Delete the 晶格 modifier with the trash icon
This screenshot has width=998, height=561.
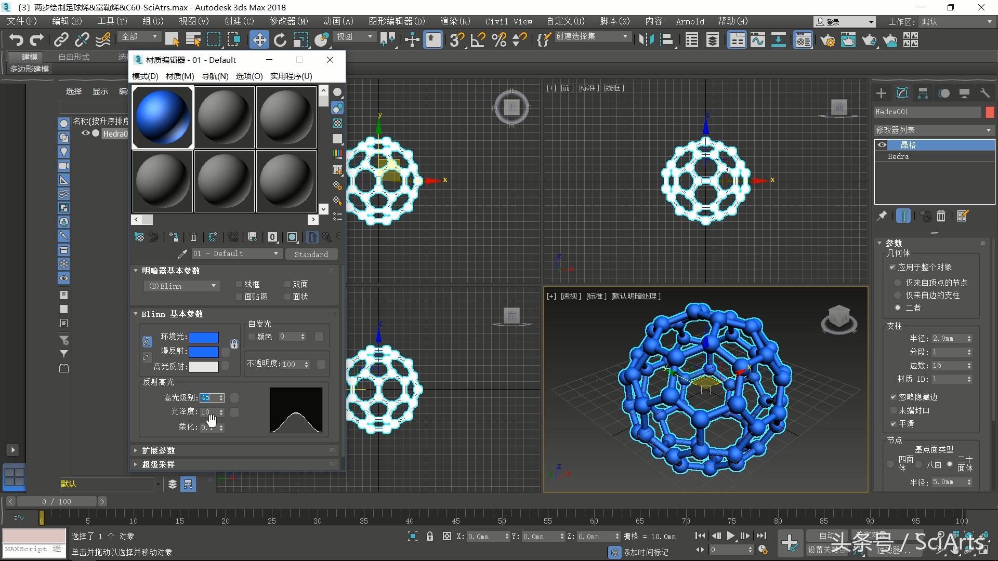coord(941,216)
